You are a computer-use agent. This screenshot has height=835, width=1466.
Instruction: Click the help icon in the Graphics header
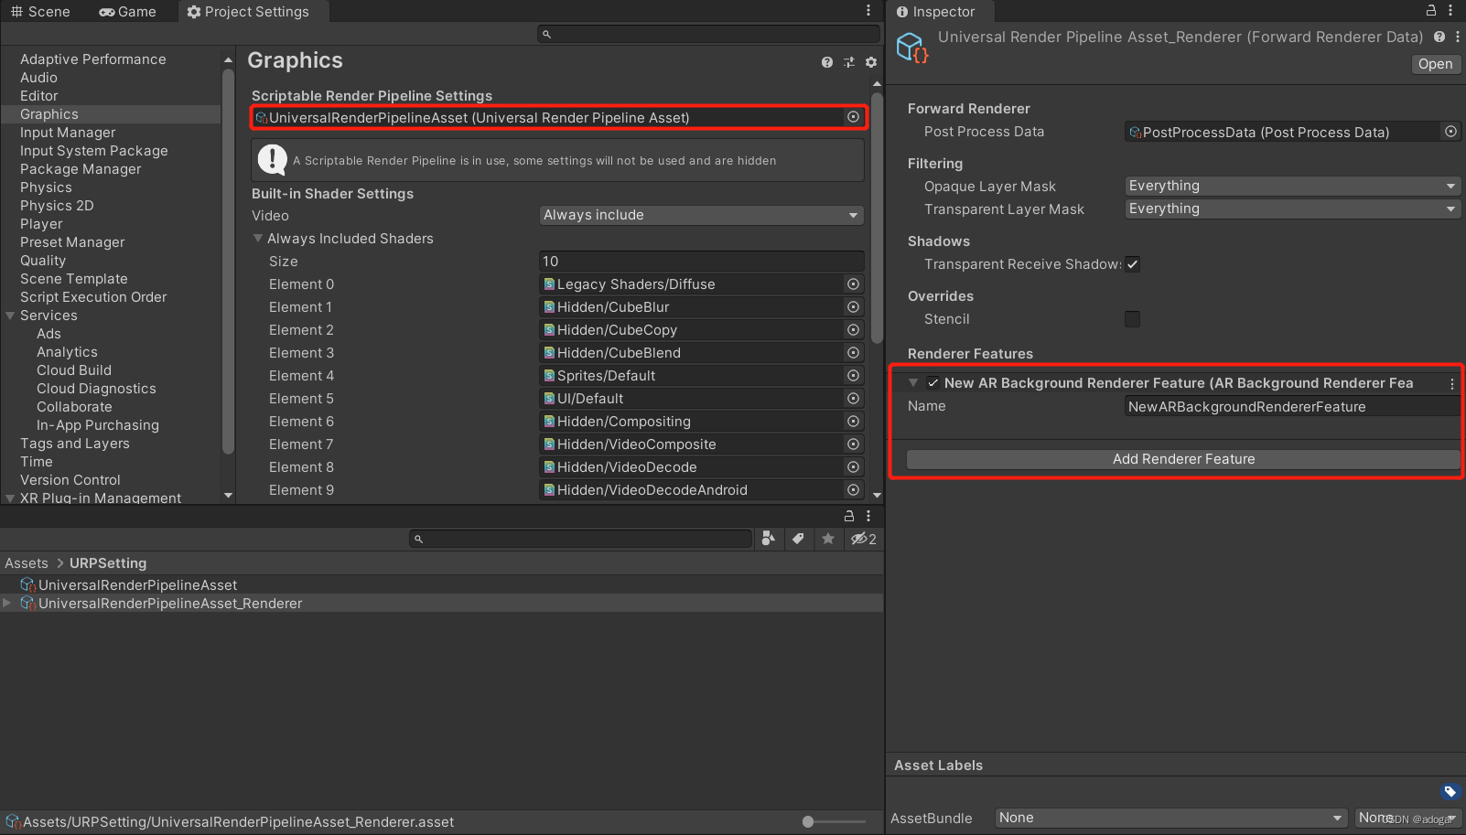point(826,62)
